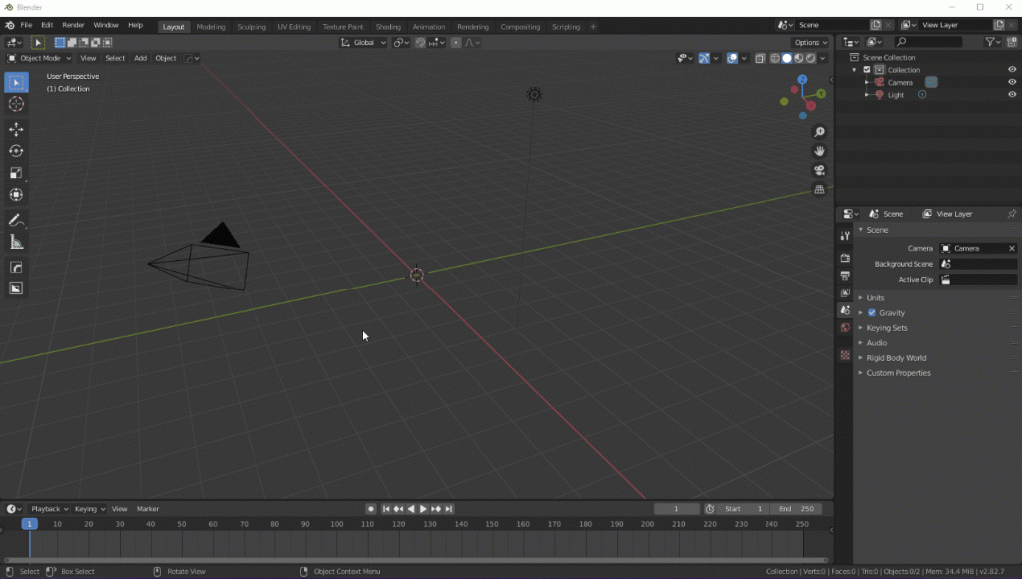The width and height of the screenshot is (1022, 579).
Task: Select the Annotate pencil tool
Action: (16, 220)
